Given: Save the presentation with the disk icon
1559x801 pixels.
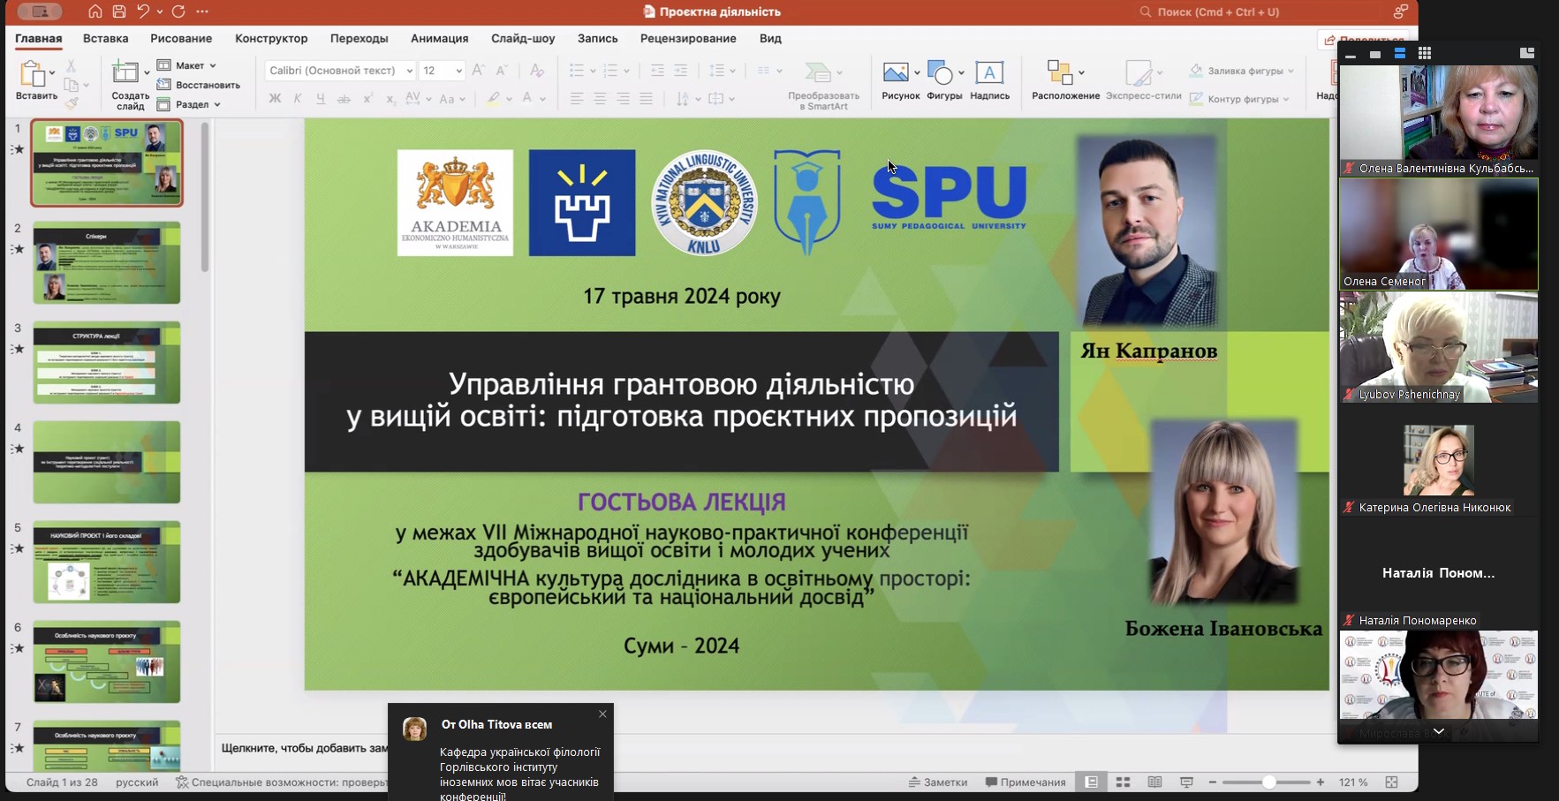Looking at the screenshot, I should click(x=119, y=11).
